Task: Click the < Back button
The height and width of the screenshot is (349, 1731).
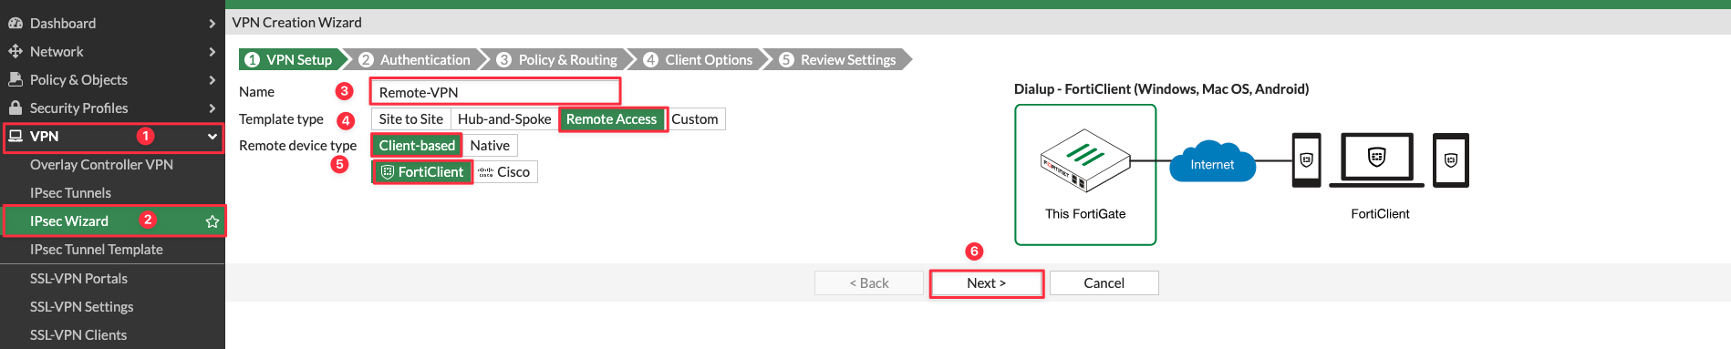Action: (x=868, y=283)
